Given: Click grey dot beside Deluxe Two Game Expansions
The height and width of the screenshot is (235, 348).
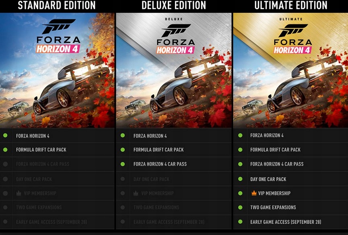Looking at the screenshot, I should 123,207.
